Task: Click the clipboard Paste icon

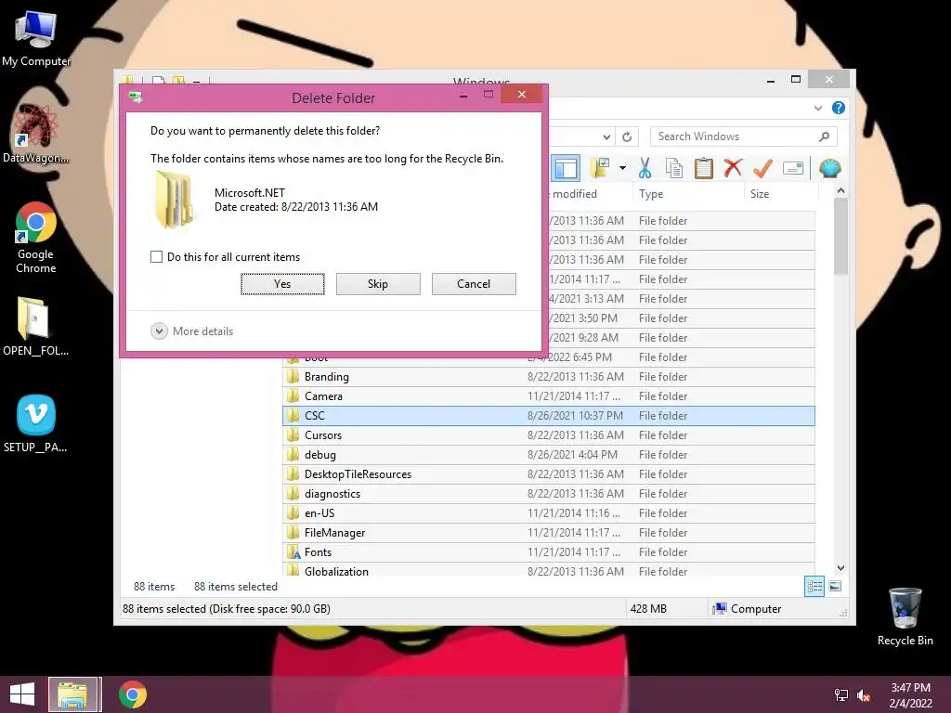Action: 704,168
